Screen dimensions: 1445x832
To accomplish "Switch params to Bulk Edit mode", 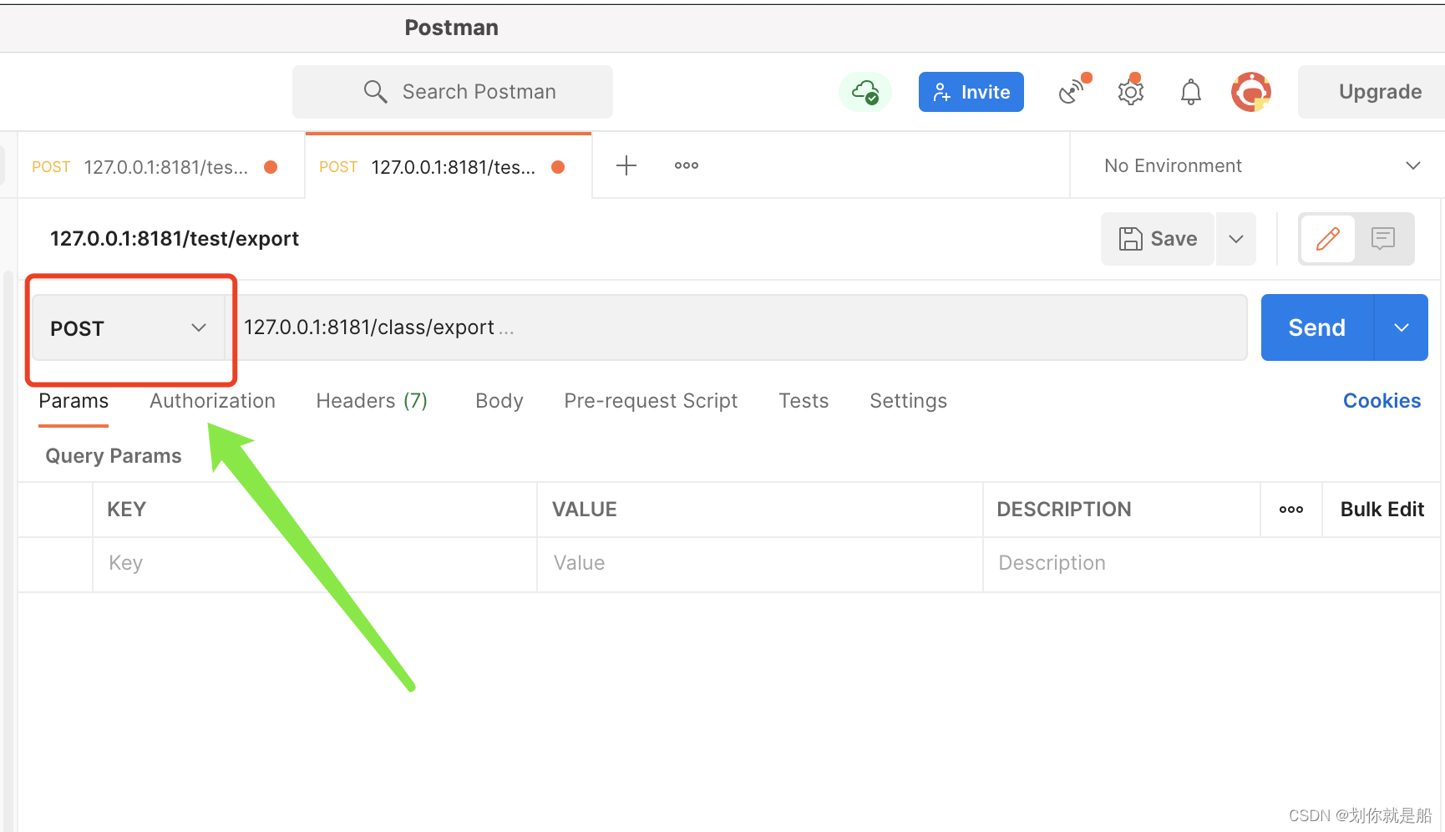I will pos(1382,509).
